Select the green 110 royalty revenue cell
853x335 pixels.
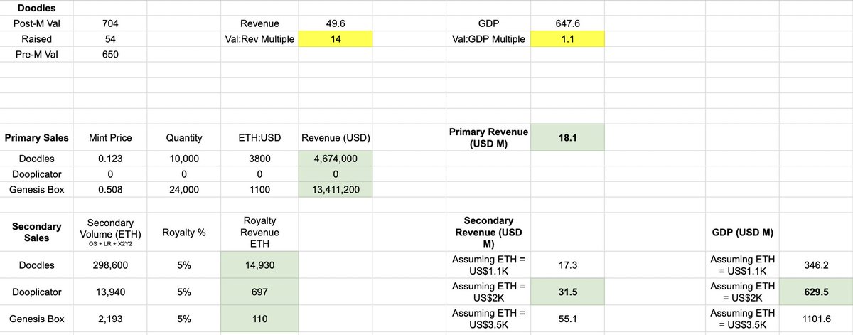tap(260, 319)
